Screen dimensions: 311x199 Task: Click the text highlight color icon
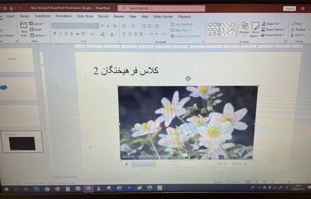point(102,34)
